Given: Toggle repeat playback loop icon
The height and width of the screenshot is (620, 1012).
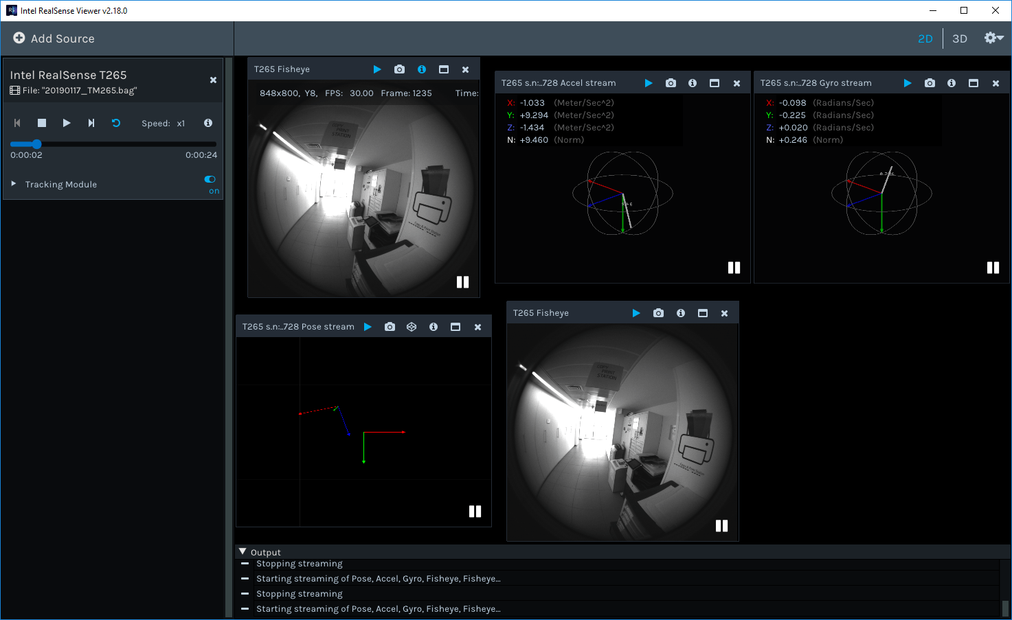Looking at the screenshot, I should tap(116, 123).
